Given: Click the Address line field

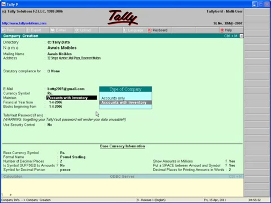Looking at the screenshot, I should [x=74, y=58].
